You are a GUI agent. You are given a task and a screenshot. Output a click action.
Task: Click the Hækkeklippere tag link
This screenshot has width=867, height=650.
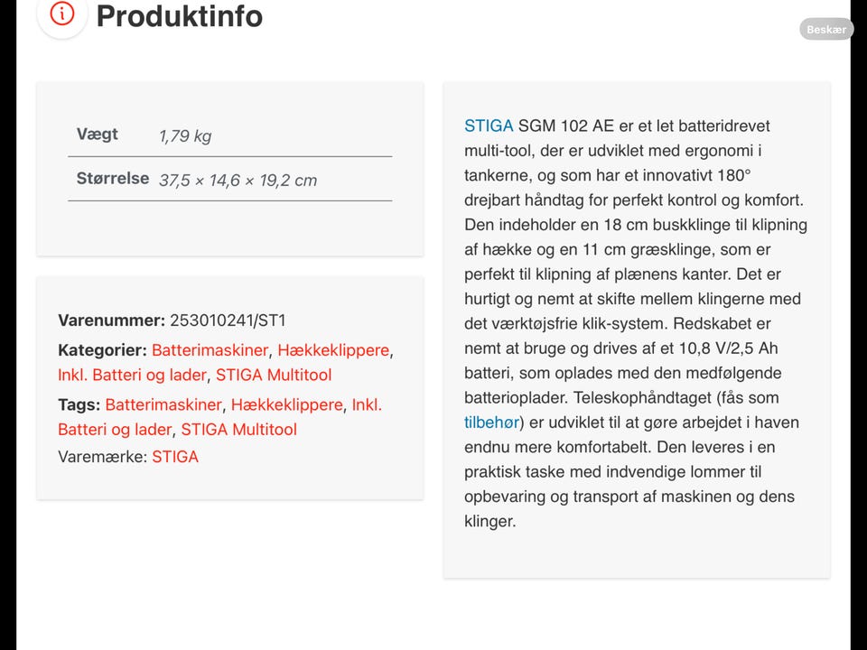click(x=287, y=404)
